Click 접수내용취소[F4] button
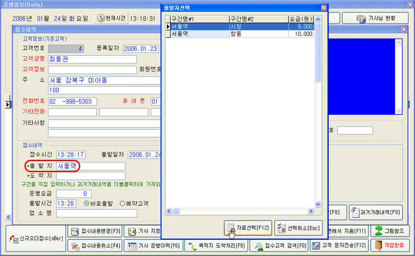415x256 pixels. point(95,246)
